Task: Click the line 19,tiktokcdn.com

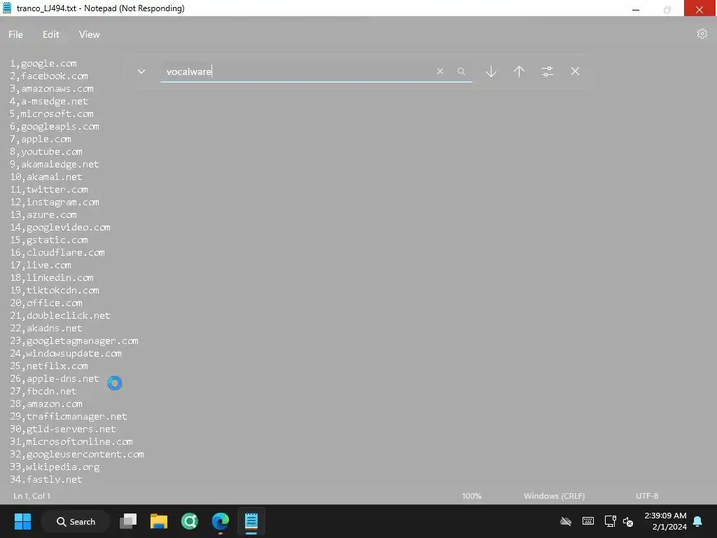Action: click(55, 291)
